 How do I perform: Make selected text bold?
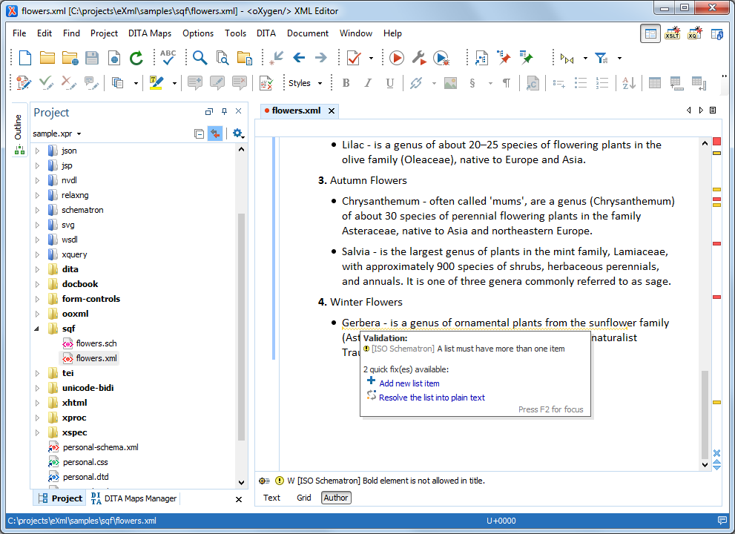click(x=346, y=83)
